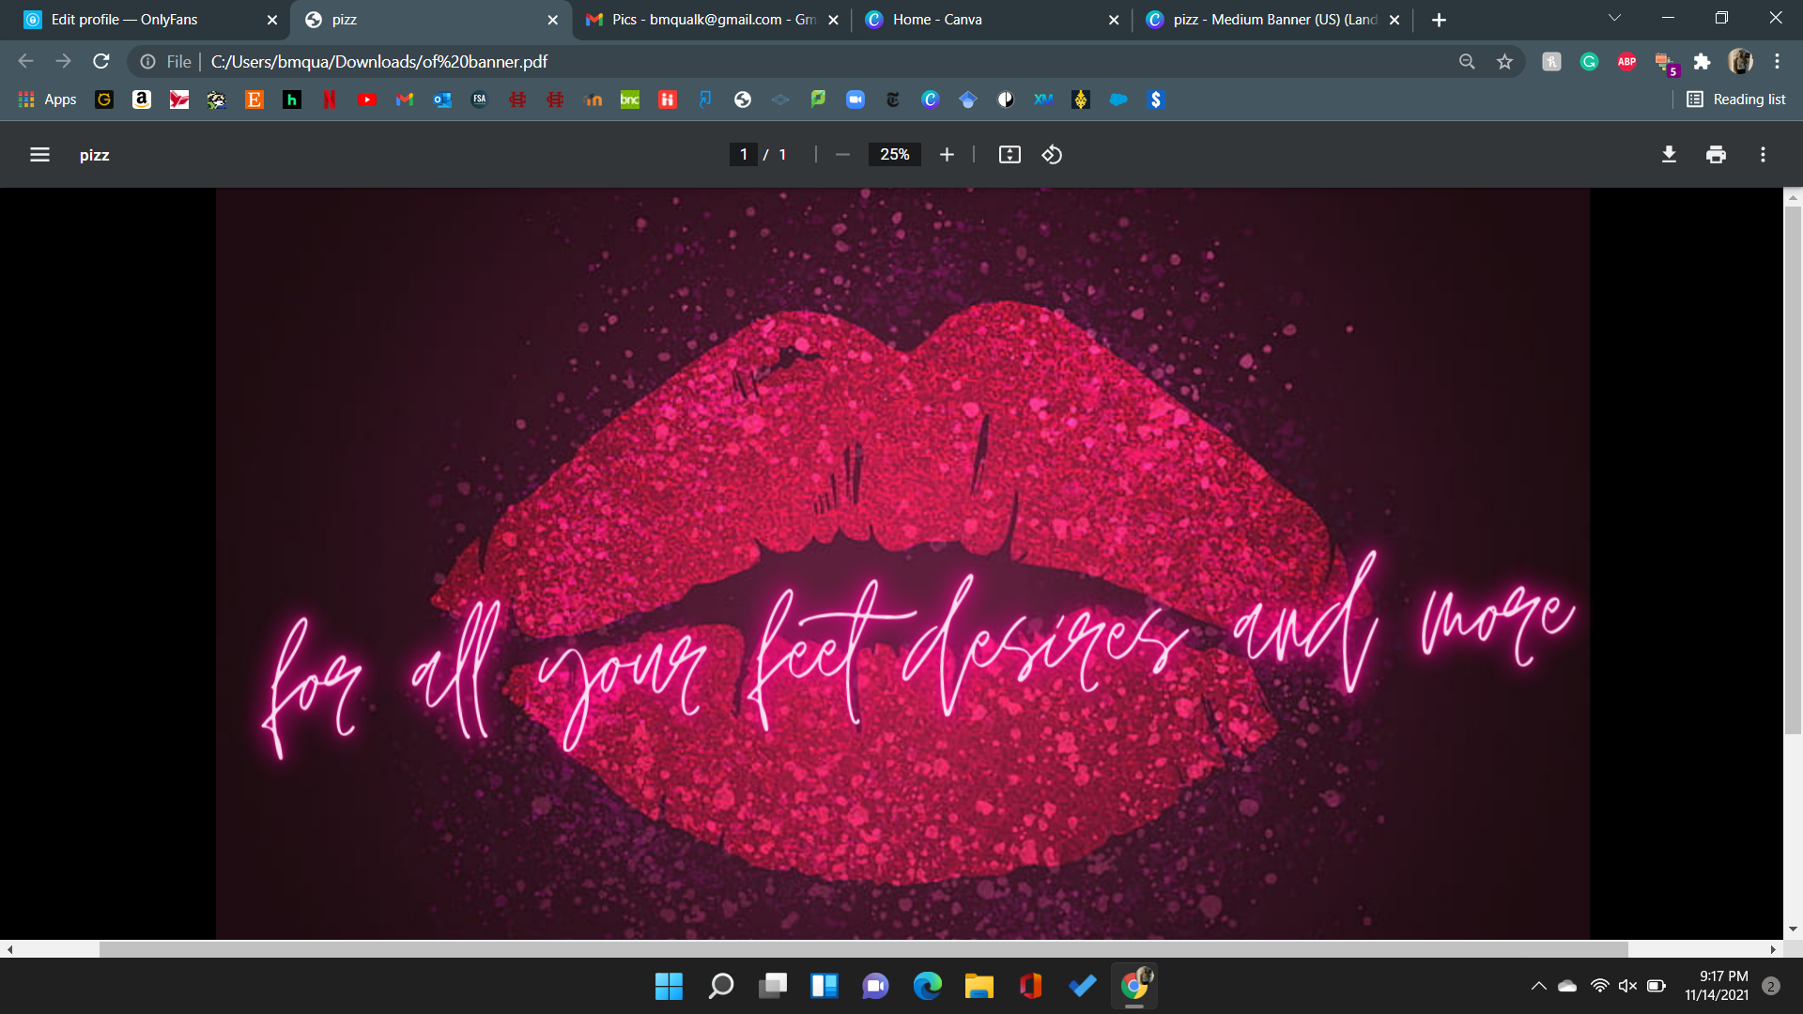
Task: Open the PDF print dialog
Action: (1717, 154)
